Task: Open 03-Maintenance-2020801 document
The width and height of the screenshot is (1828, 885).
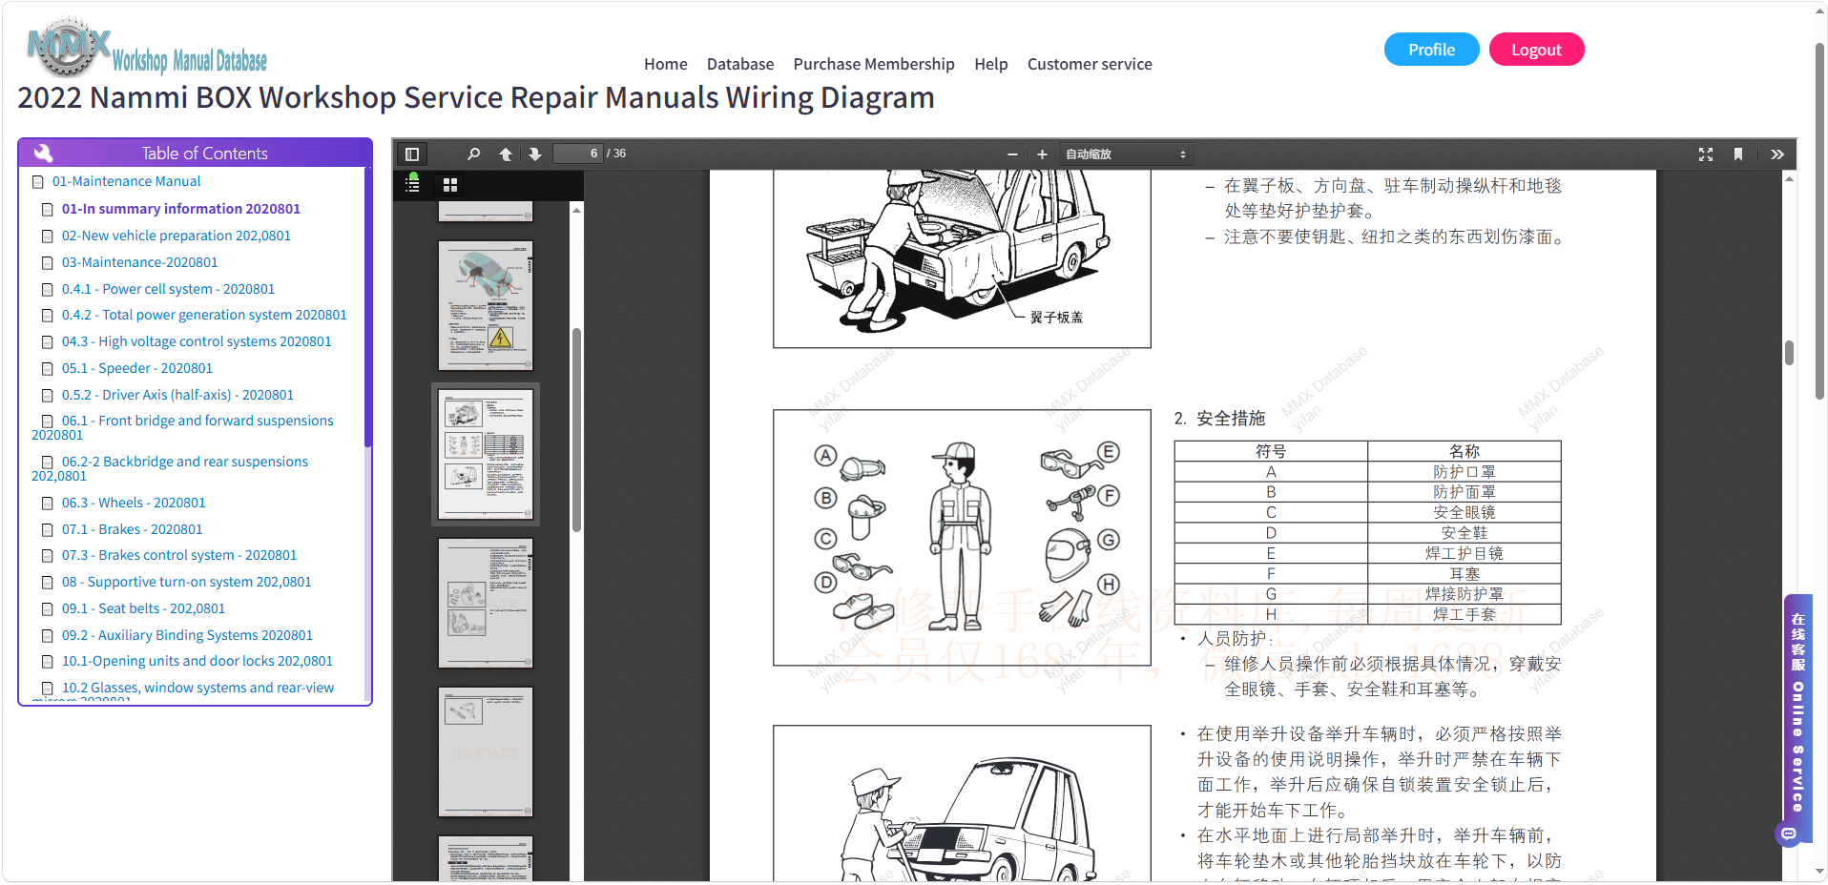Action: pos(140,262)
